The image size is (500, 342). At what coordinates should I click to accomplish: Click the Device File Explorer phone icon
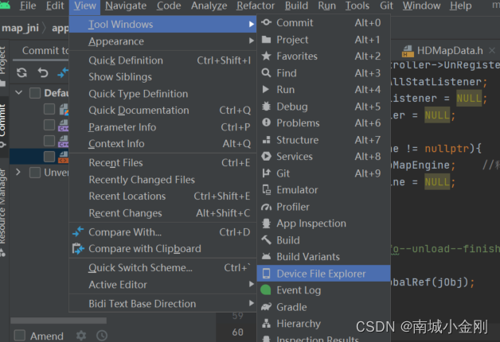[266, 274]
